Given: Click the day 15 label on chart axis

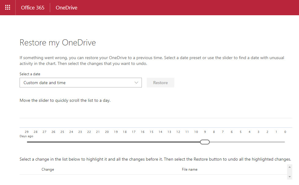Looking at the screenshot, I should (x=151, y=132).
